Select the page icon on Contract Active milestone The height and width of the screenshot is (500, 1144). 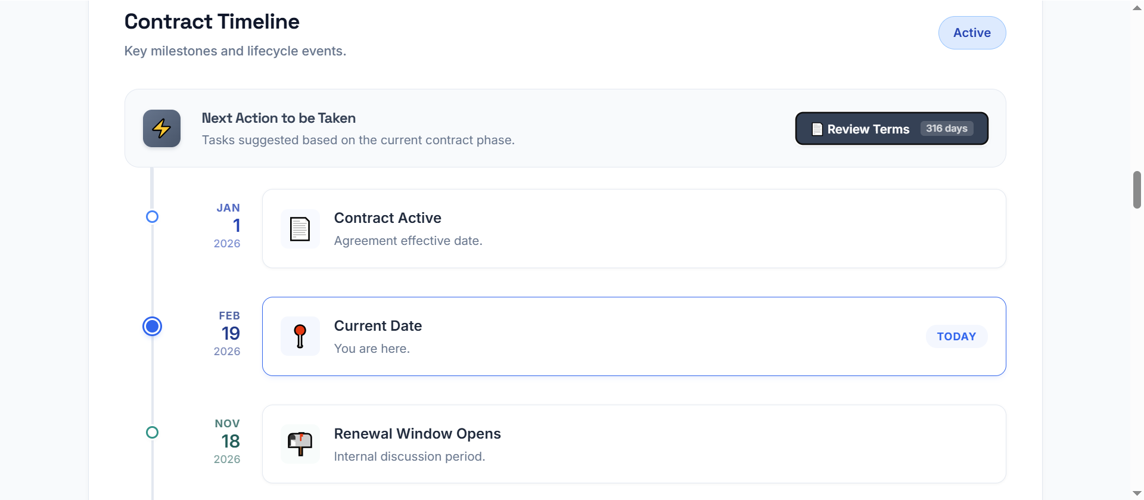(x=300, y=228)
